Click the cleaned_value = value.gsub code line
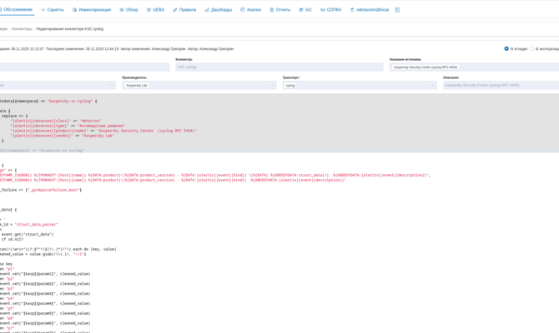 tap(43, 255)
